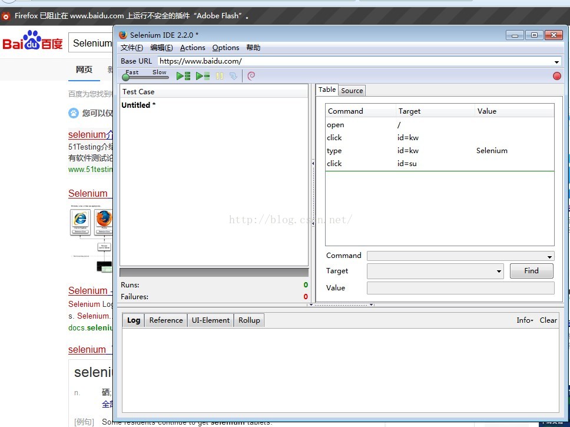This screenshot has width=570, height=427.
Task: Click the Selenium IDE Firefox title icon
Action: point(123,35)
